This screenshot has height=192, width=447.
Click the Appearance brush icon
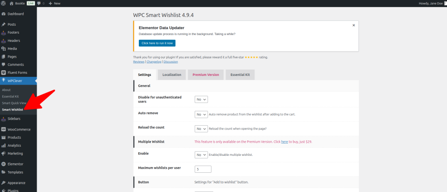[3, 183]
